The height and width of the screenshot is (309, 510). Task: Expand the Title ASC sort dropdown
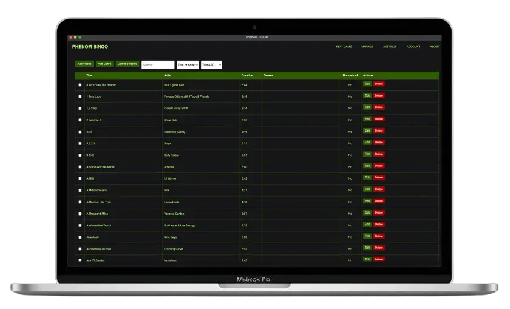click(211, 64)
